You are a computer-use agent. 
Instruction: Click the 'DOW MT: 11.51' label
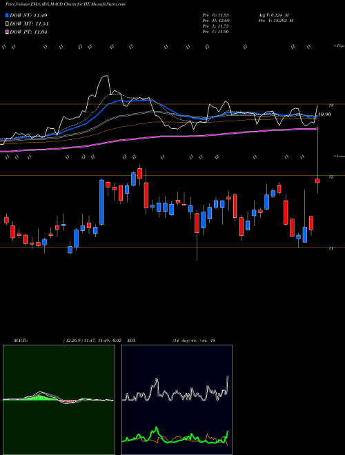pos(29,24)
